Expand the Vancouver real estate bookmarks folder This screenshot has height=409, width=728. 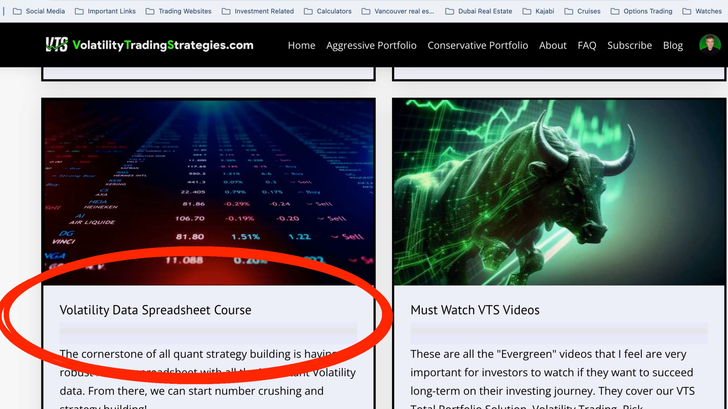click(x=398, y=11)
